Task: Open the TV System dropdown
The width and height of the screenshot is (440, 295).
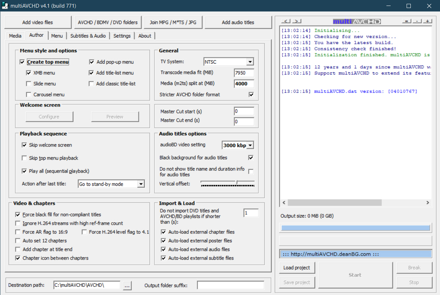Action: coord(250,62)
